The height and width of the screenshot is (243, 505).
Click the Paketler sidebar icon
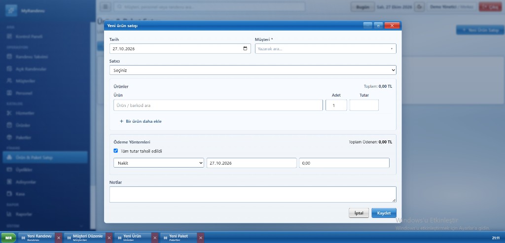[9, 138]
